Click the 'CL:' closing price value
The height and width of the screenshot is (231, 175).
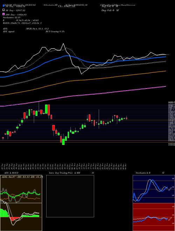pos(66,6)
